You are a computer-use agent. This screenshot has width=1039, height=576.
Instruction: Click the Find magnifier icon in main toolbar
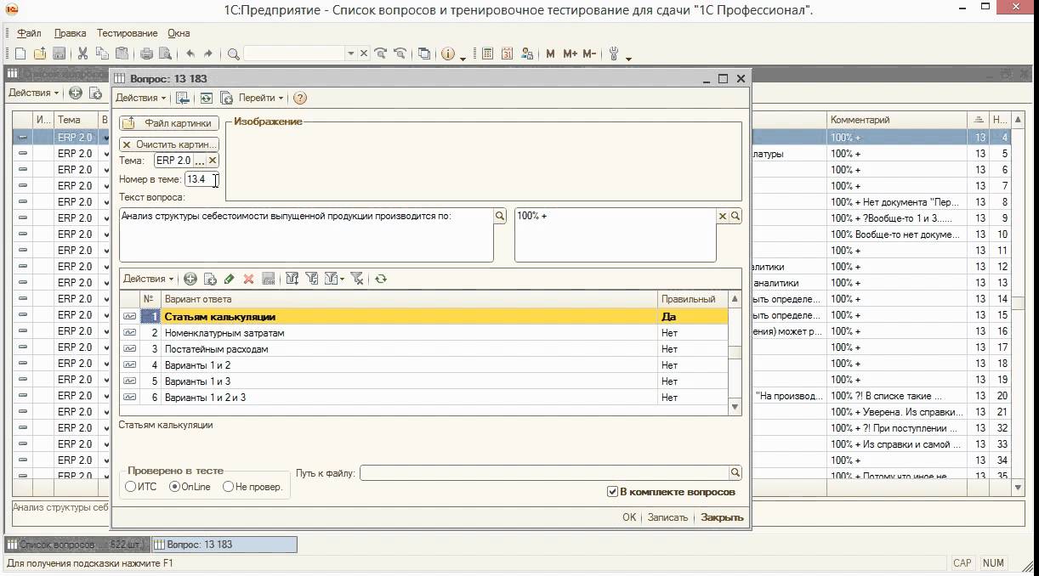click(x=233, y=54)
